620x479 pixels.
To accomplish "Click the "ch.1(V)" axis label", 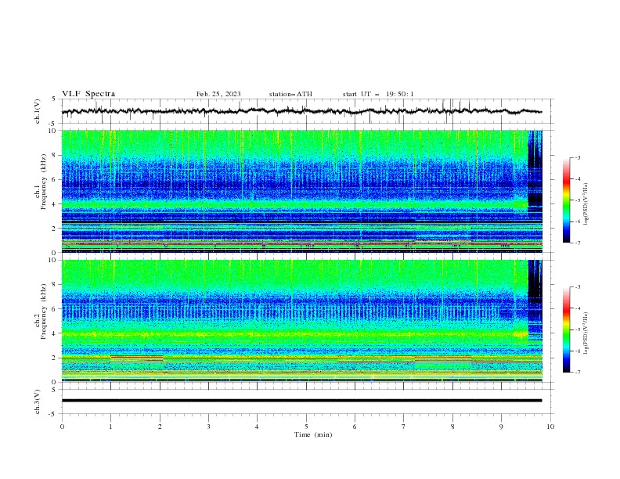I will point(38,111).
